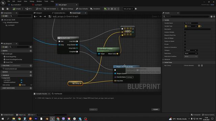This screenshot has height=121, width=216.
Task: Switch to the n_arrays2 editor tab
Action: (38, 5)
